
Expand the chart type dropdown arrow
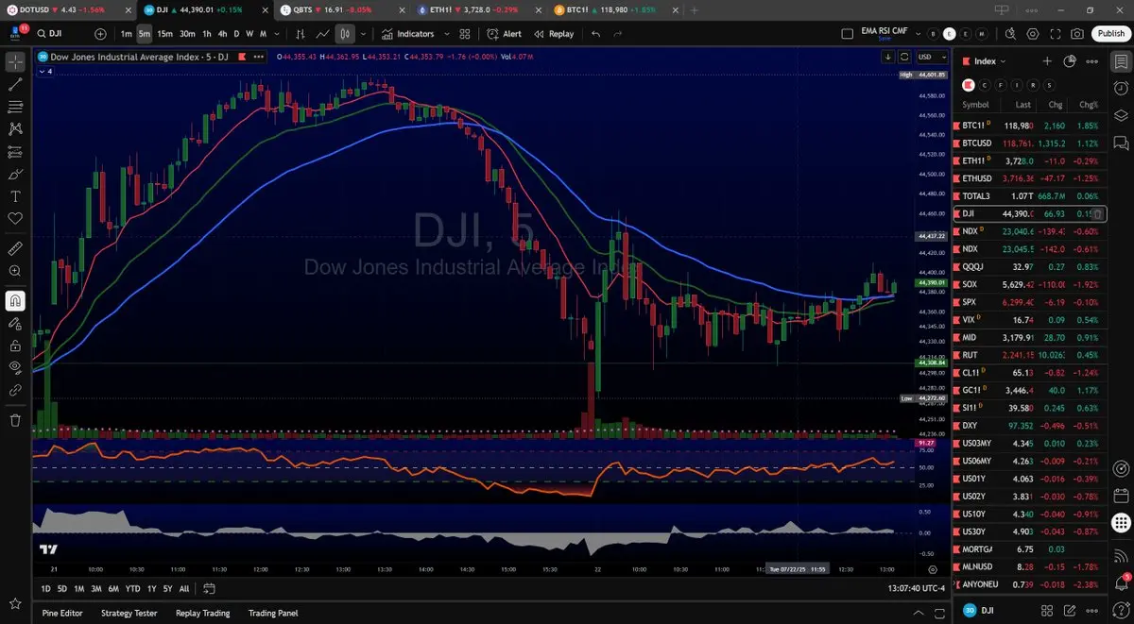pyautogui.click(x=363, y=34)
